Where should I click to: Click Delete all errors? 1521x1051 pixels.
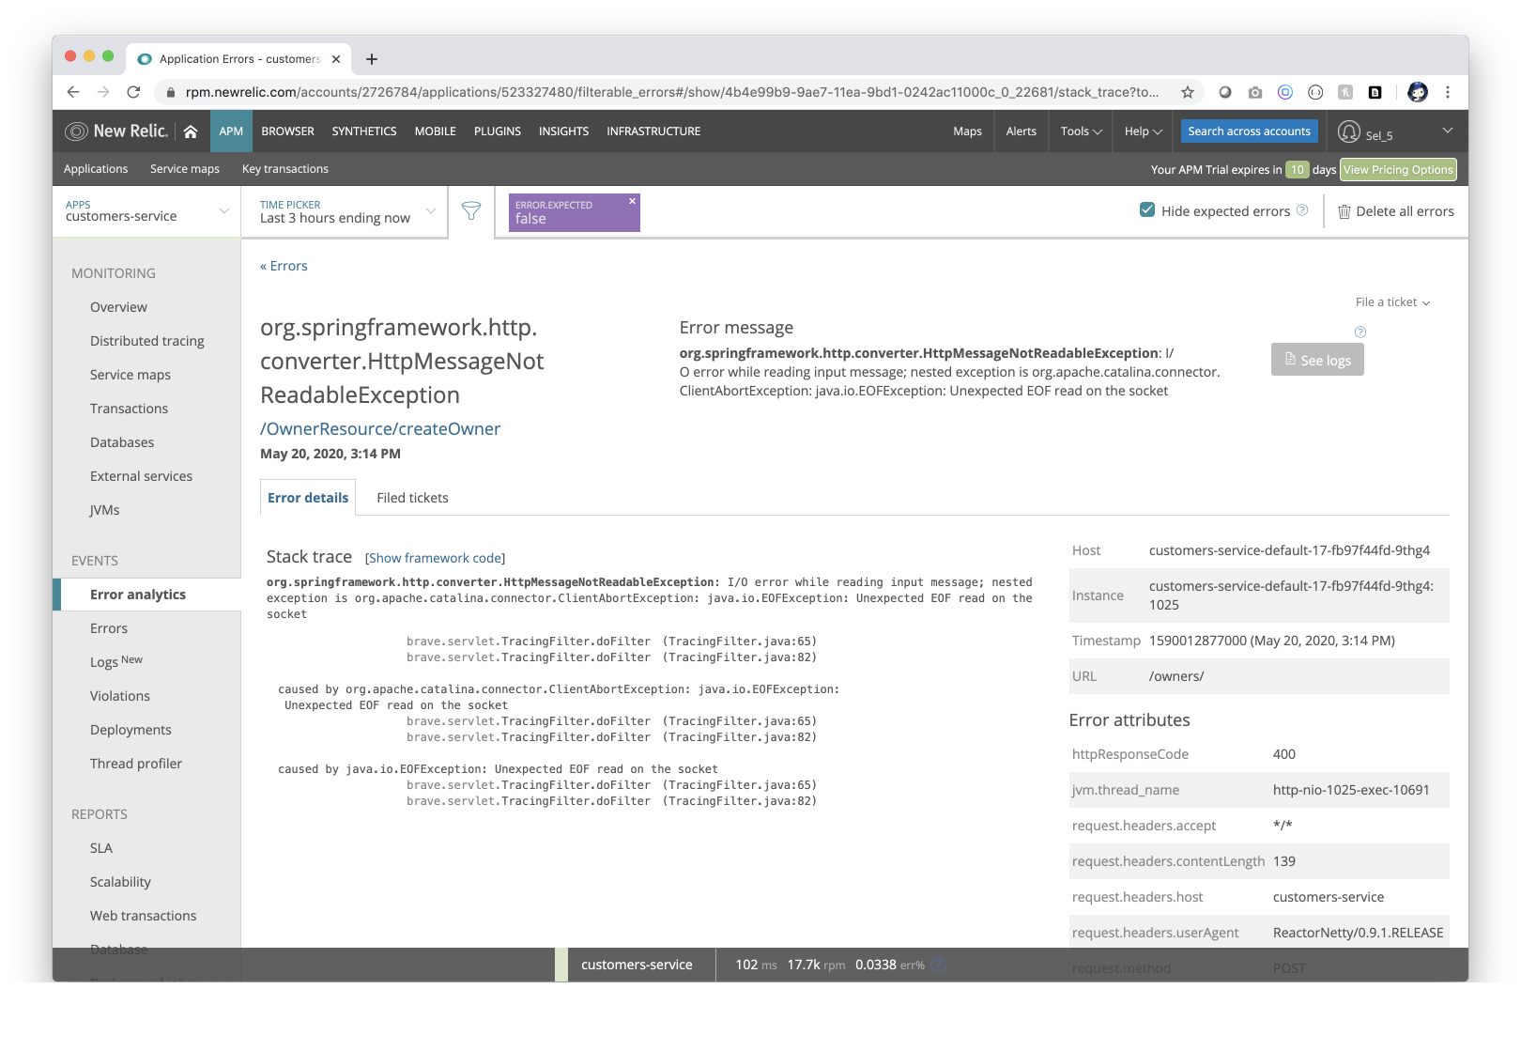click(x=1396, y=211)
